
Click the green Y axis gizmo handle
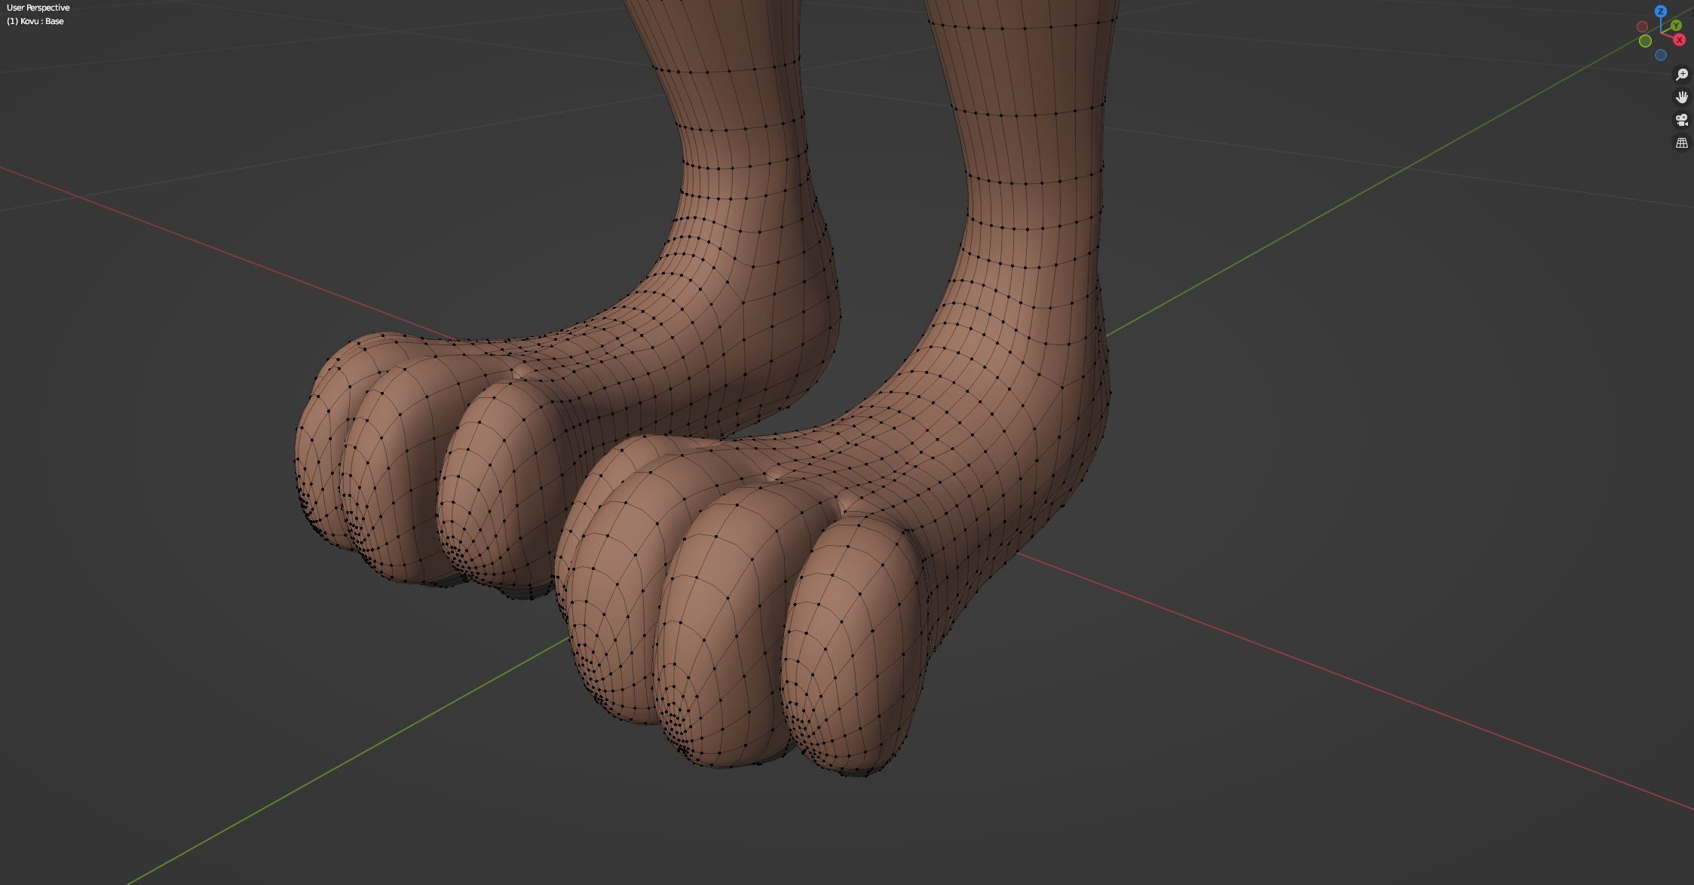1676,26
